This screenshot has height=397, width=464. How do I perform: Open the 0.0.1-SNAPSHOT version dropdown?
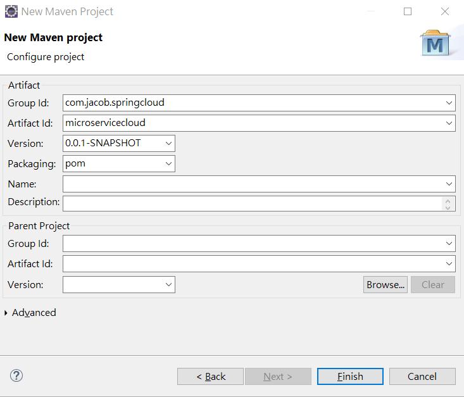(x=168, y=143)
